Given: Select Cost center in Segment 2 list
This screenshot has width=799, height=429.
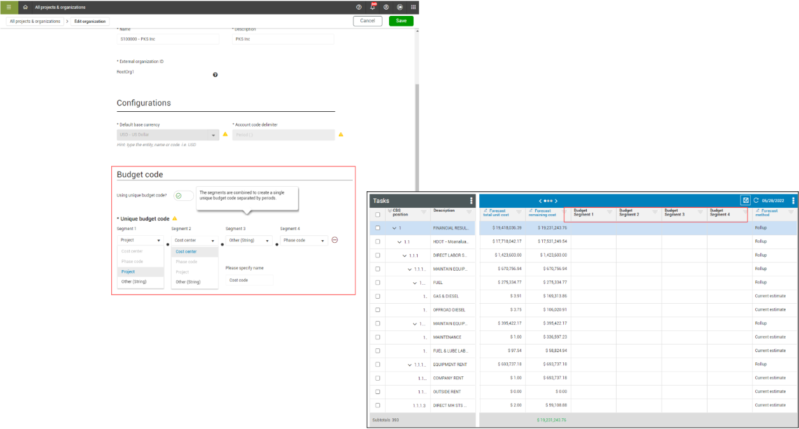Looking at the screenshot, I should click(186, 252).
